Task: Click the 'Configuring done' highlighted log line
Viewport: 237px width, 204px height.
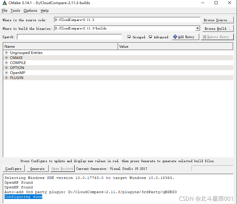Action: tap(23, 197)
